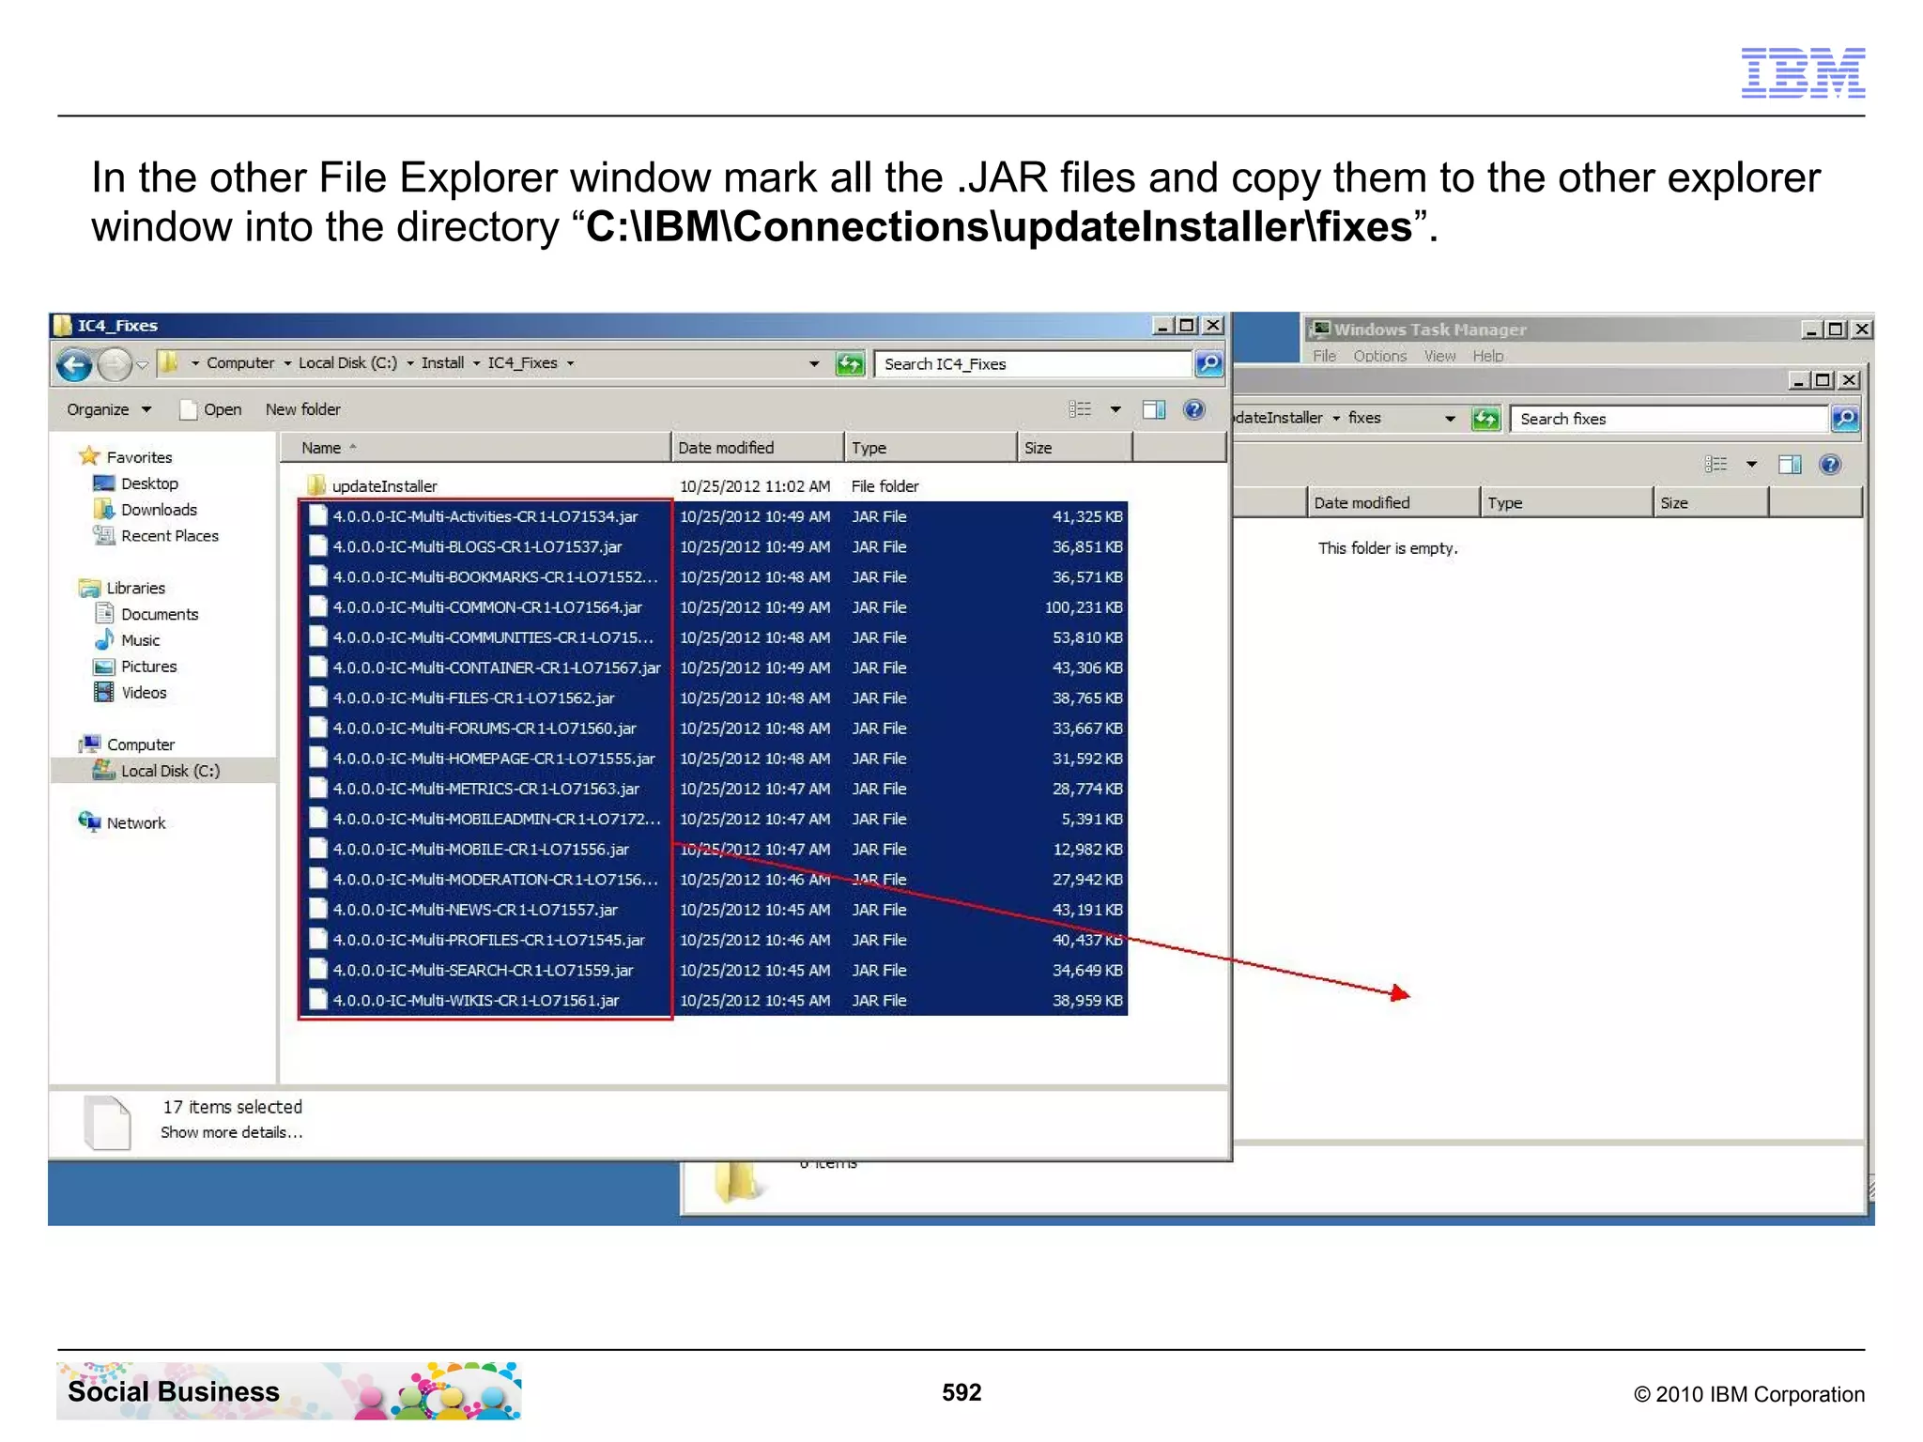
Task: Click the arrow after Install in the breadcrumb
Action: point(476,363)
